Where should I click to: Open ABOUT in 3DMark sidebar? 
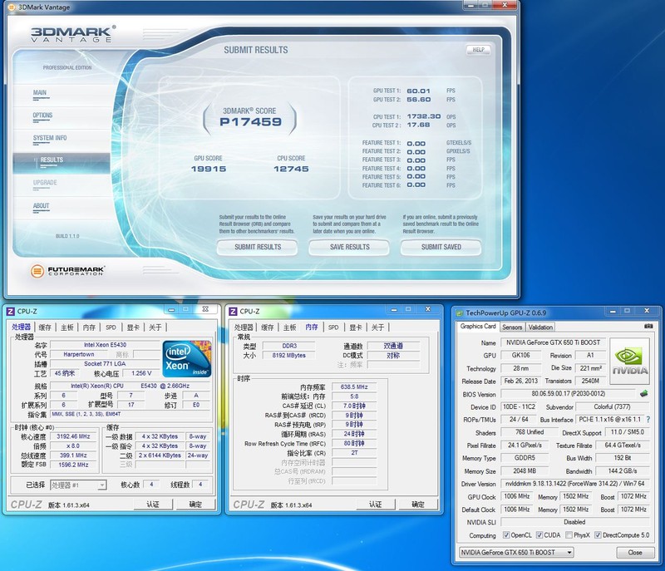(x=41, y=205)
